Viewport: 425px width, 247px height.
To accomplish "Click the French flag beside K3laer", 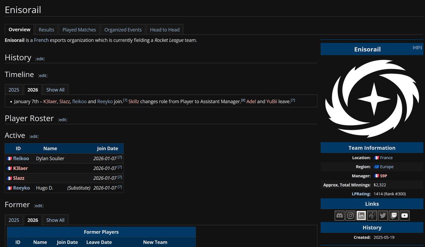I will (x=9, y=168).
